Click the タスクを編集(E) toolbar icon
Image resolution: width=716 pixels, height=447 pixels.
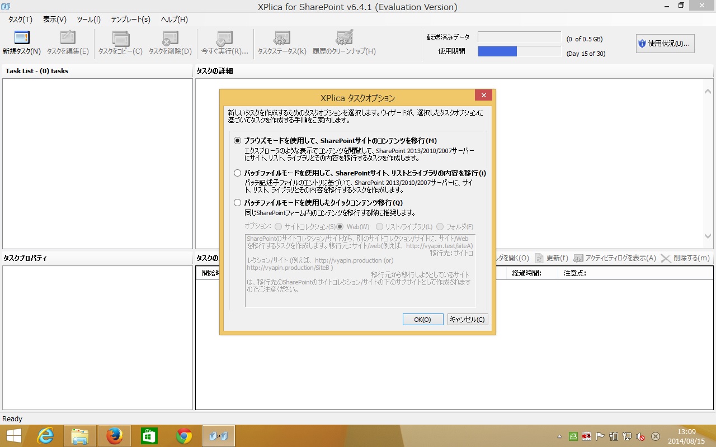tap(68, 38)
